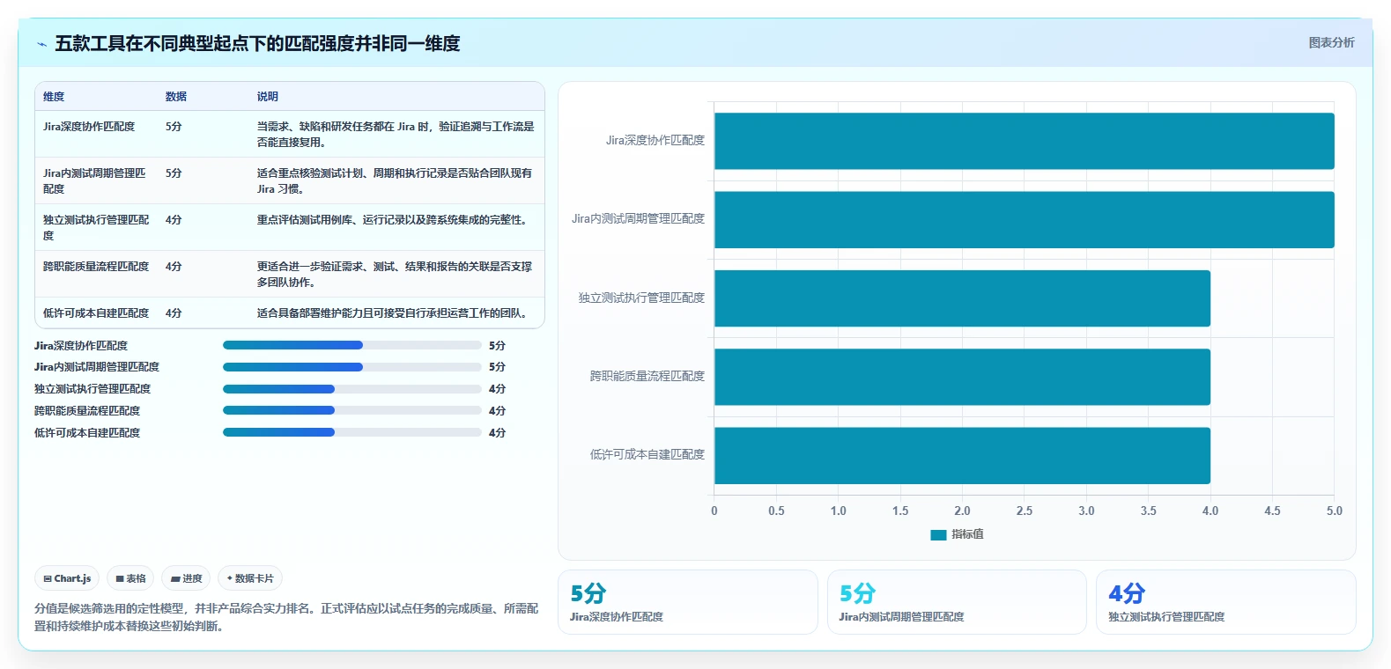1391x669 pixels.
Task: Click the description starting 重点评估测试用例库
Action: [392, 220]
